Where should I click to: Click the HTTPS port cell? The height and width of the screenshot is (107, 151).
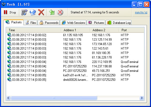(126, 75)
